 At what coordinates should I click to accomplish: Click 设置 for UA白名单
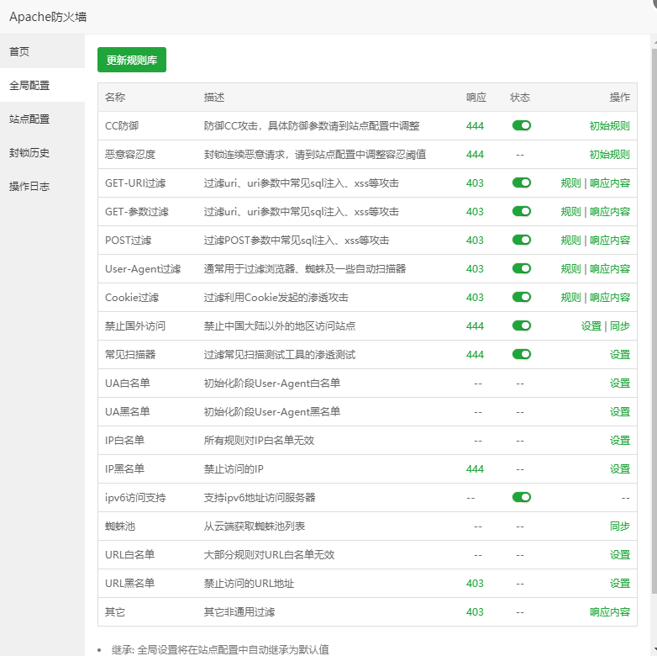(x=620, y=383)
